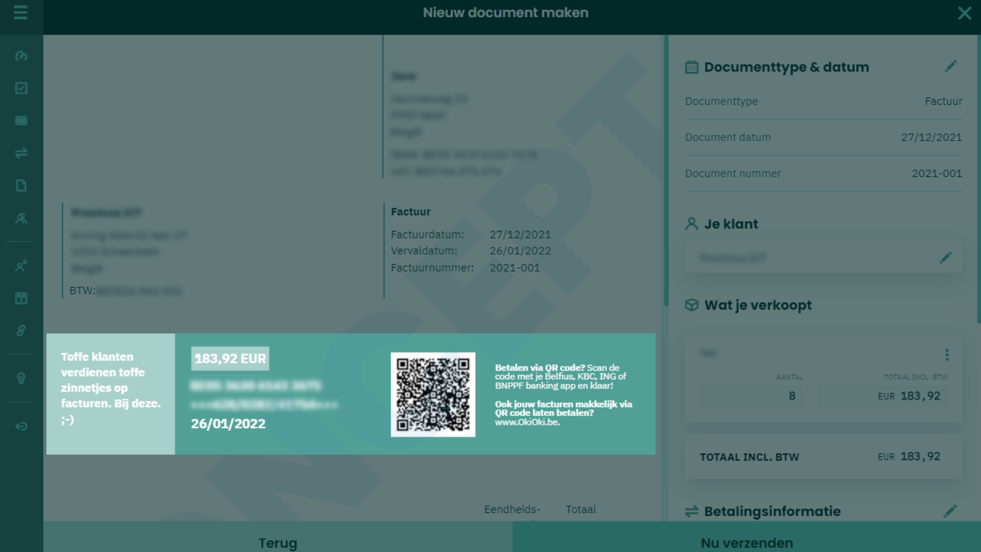Screen dimensions: 981x552
Task: Click the Toffe klanten message box
Action: coord(110,394)
